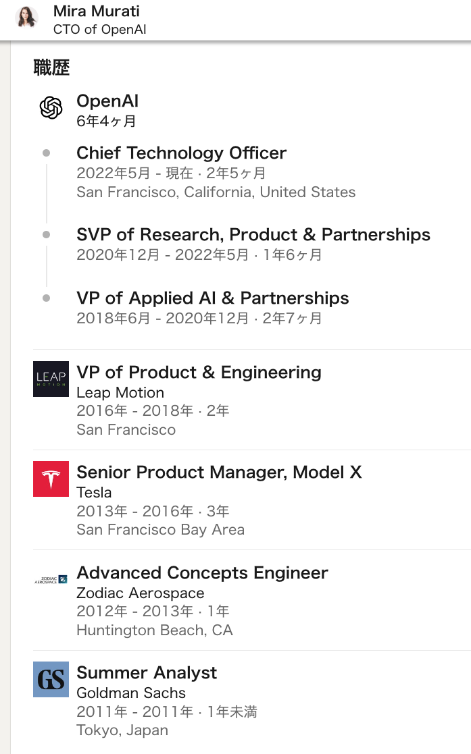This screenshot has width=471, height=754.
Task: Select the Advanced Concepts Engineer entry
Action: click(x=202, y=573)
